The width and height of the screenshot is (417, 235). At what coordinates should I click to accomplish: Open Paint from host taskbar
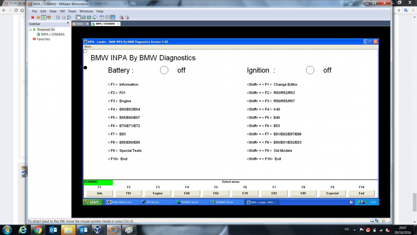click(129, 230)
